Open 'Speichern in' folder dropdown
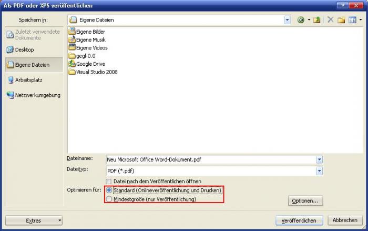 [x=287, y=20]
